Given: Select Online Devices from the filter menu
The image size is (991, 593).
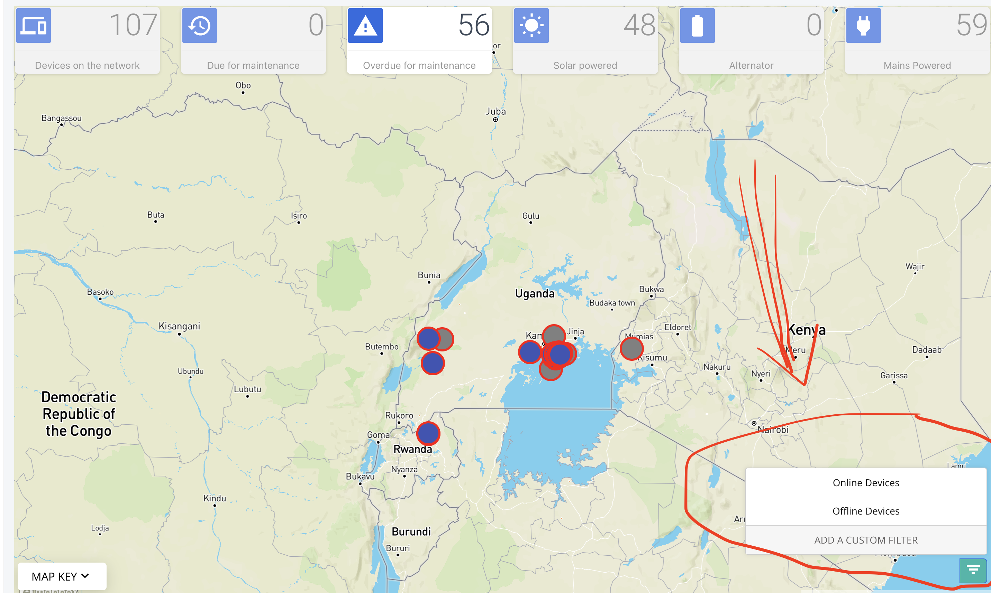Looking at the screenshot, I should [x=865, y=482].
